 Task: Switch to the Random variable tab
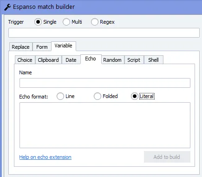pos(112,60)
